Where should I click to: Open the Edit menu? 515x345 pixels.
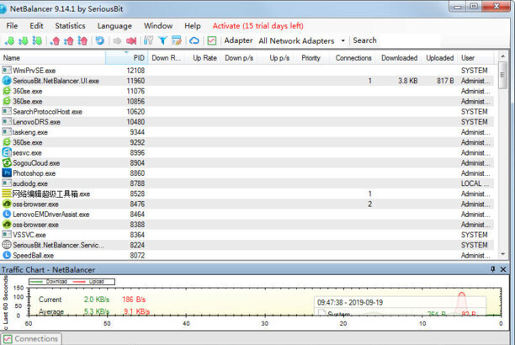coord(36,25)
